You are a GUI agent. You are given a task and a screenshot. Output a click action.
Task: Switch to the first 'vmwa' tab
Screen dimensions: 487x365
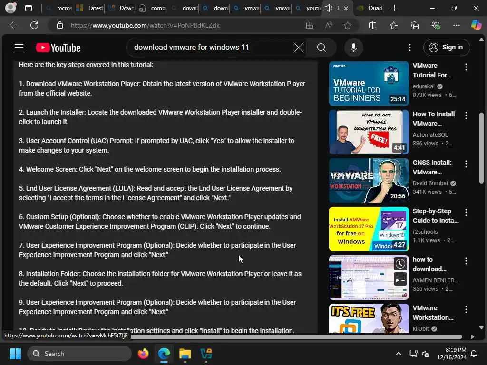[246, 8]
